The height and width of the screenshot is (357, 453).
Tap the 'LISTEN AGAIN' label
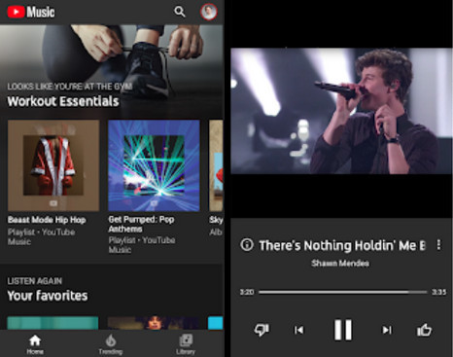tap(35, 281)
